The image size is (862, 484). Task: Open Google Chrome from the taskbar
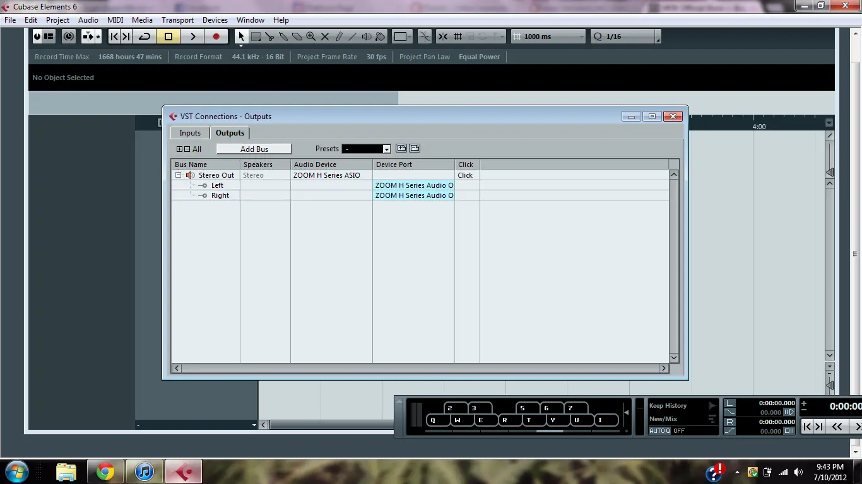[x=105, y=471]
